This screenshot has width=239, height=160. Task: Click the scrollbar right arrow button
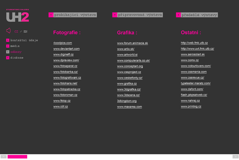click(235, 157)
